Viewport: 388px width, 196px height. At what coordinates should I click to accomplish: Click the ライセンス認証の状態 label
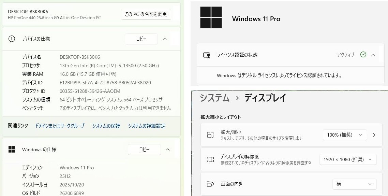coord(237,55)
